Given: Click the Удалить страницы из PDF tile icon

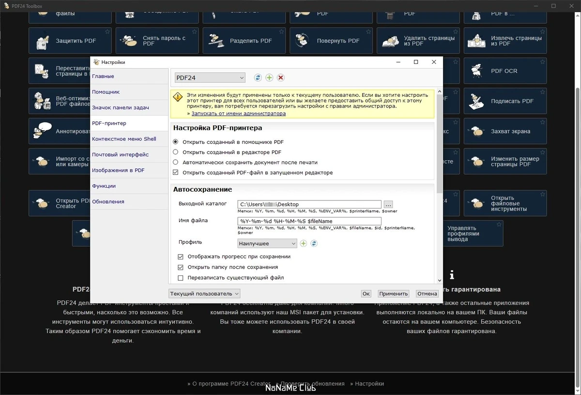Looking at the screenshot, I should click(390, 41).
